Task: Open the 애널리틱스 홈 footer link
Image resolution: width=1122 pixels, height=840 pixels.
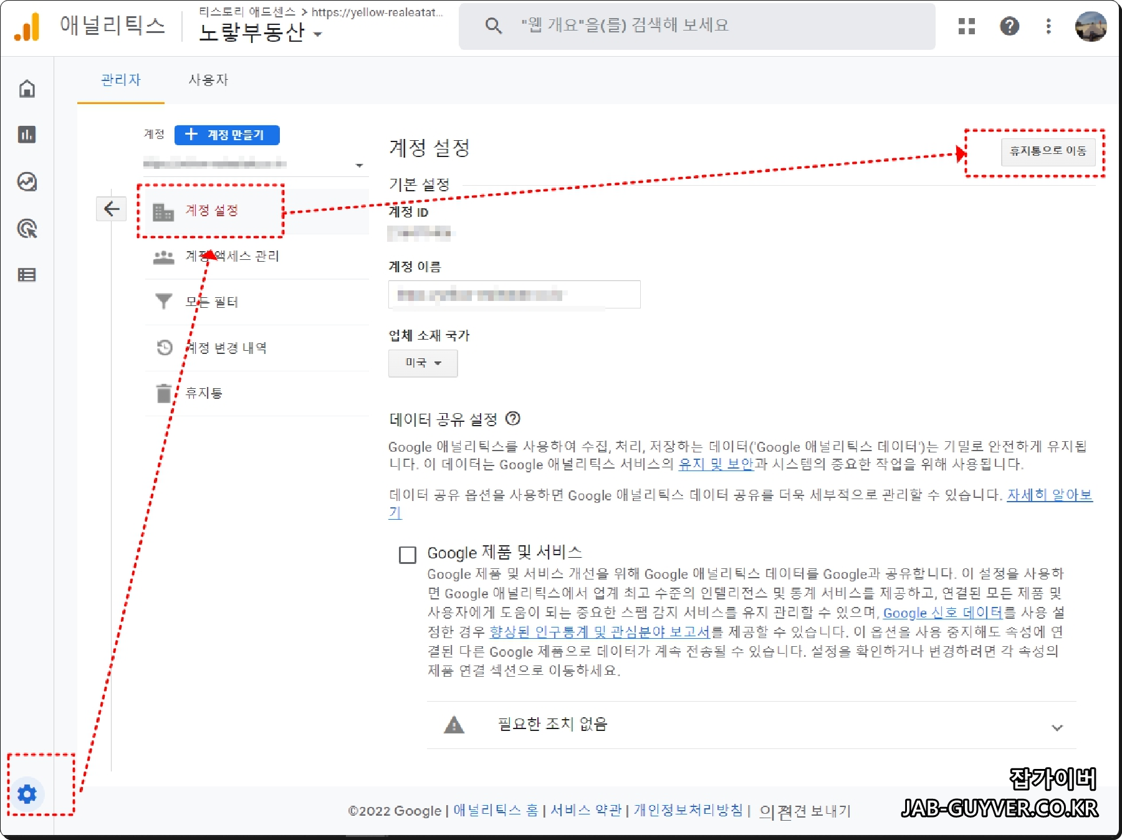Action: (x=496, y=810)
